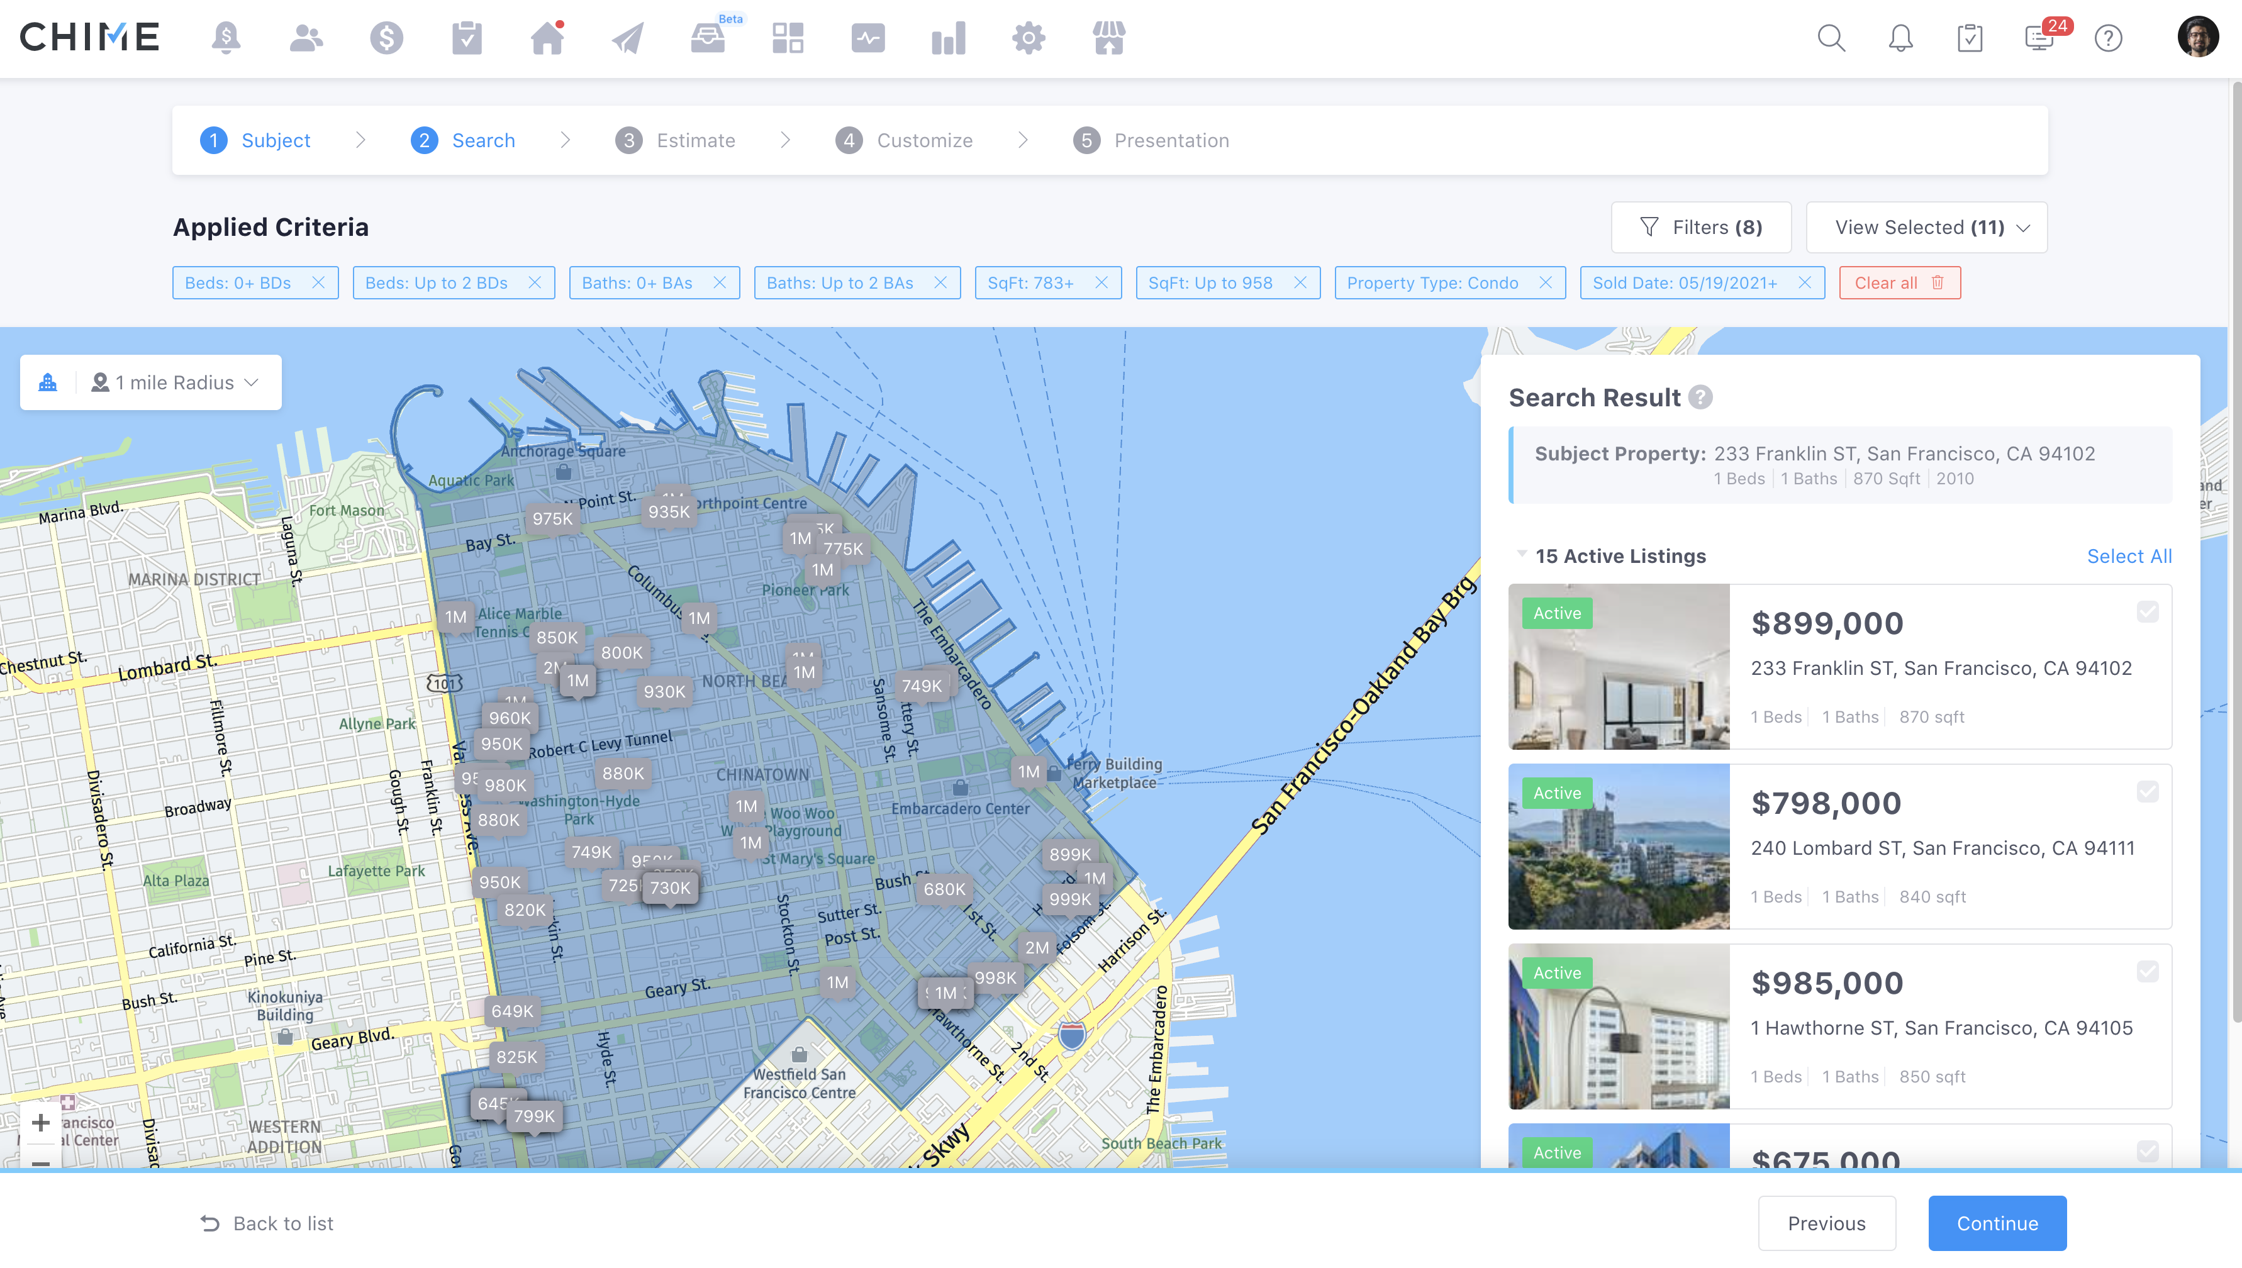
Task: Open the bar chart reporting icon
Action: click(947, 38)
